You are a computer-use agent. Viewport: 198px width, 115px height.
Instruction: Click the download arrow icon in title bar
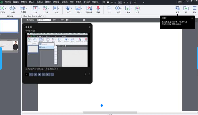112,2
